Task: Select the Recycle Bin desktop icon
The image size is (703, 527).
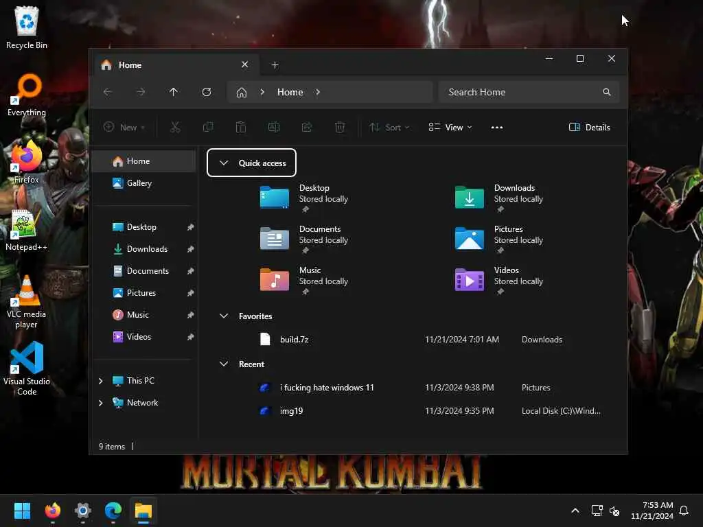Action: (27, 27)
